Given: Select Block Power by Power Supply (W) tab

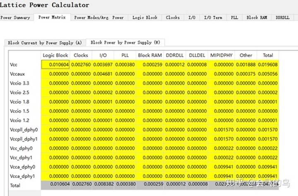Looking at the screenshot, I should [125, 42].
